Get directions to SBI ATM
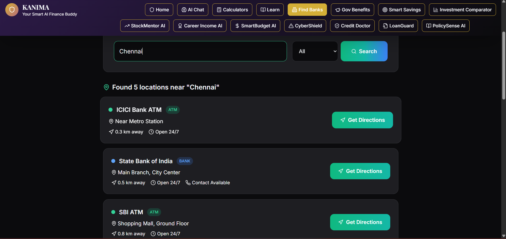This screenshot has width=506, height=239. [360, 222]
